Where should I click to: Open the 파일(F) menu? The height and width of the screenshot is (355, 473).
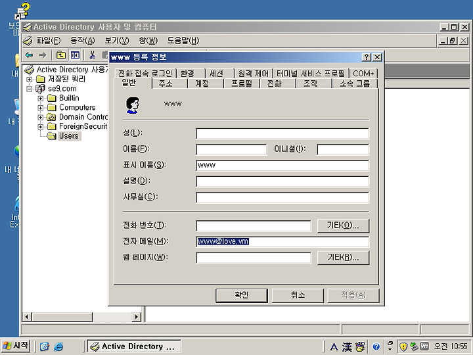tap(48, 41)
